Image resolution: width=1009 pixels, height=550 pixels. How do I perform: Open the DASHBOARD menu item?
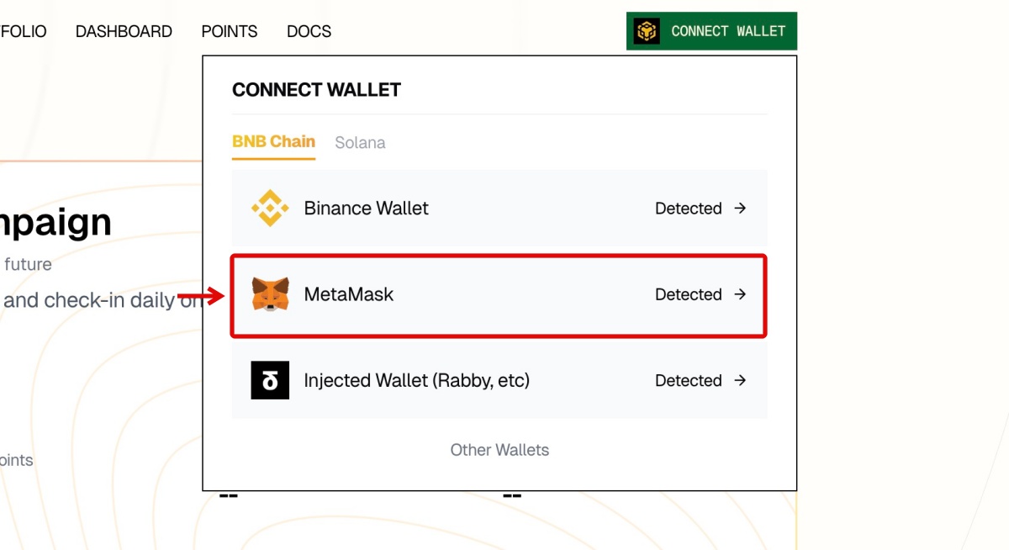pyautogui.click(x=124, y=31)
